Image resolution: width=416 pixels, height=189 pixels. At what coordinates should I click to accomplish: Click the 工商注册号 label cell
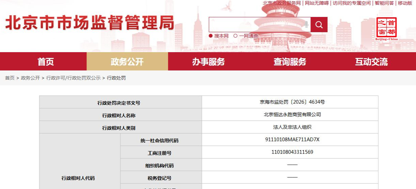(161, 152)
